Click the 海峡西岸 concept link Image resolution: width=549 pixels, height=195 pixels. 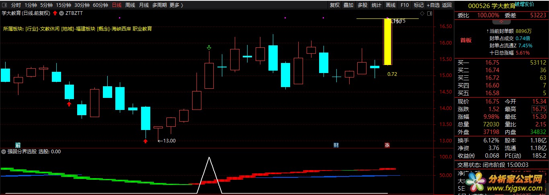click(x=122, y=29)
